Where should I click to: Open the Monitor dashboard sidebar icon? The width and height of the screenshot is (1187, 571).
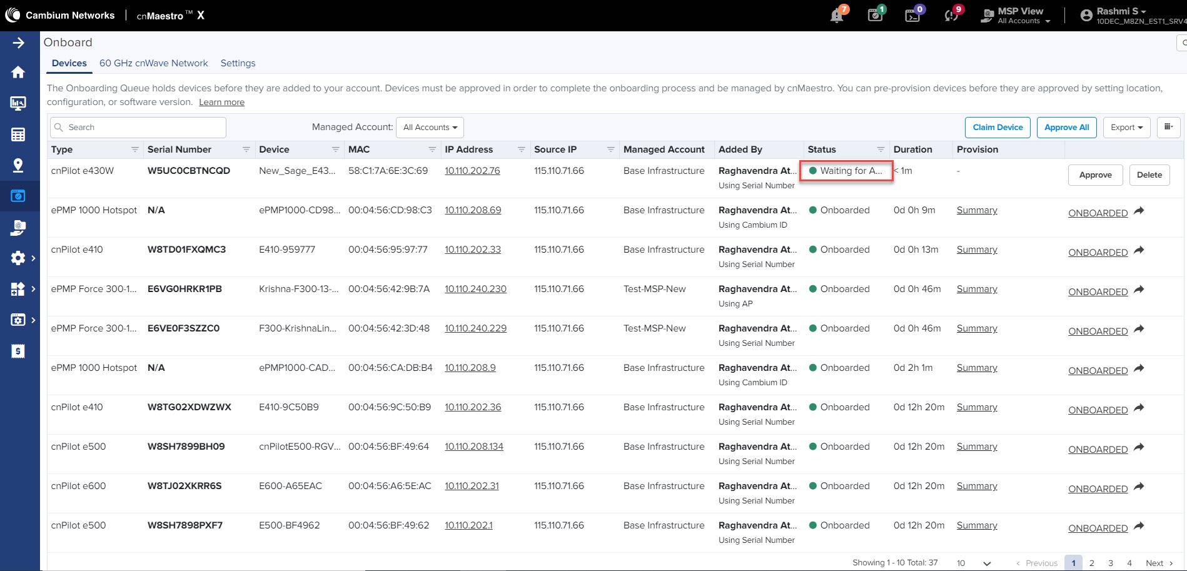[x=18, y=103]
